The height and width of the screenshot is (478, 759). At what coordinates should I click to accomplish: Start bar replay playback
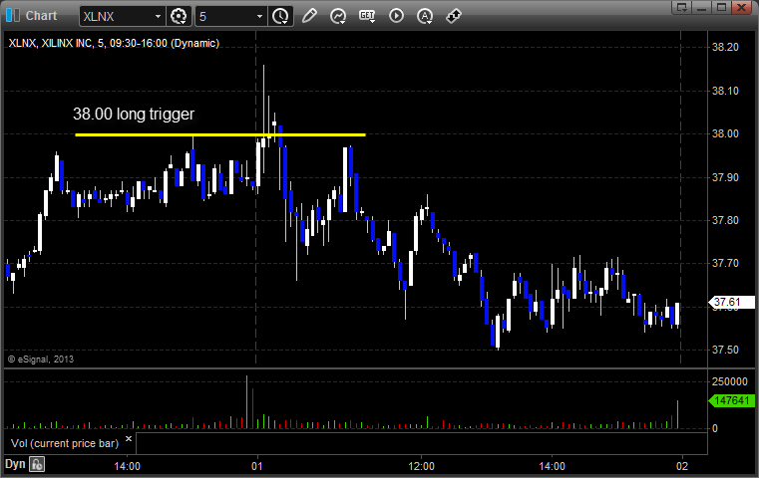(x=396, y=16)
